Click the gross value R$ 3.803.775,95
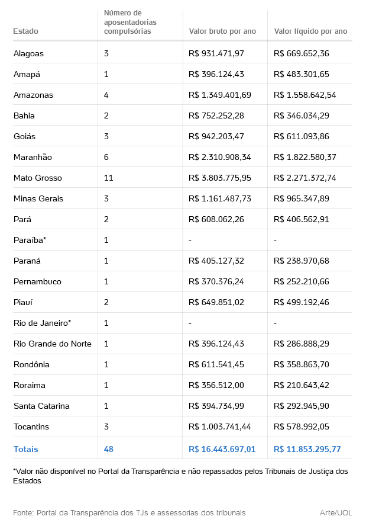Screen dimensions: 366x529 220,178
